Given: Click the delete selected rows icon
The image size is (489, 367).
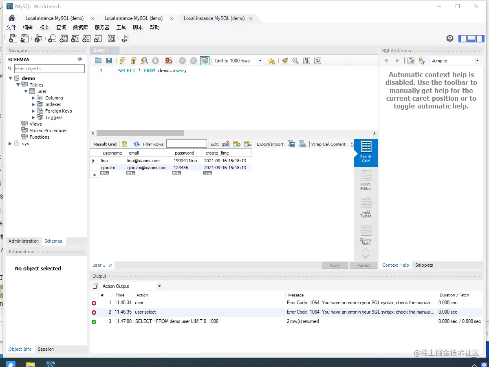Looking at the screenshot, I should [247, 144].
